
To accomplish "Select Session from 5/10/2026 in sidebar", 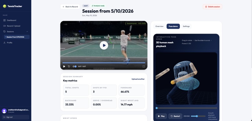I will pyautogui.click(x=17, y=37).
